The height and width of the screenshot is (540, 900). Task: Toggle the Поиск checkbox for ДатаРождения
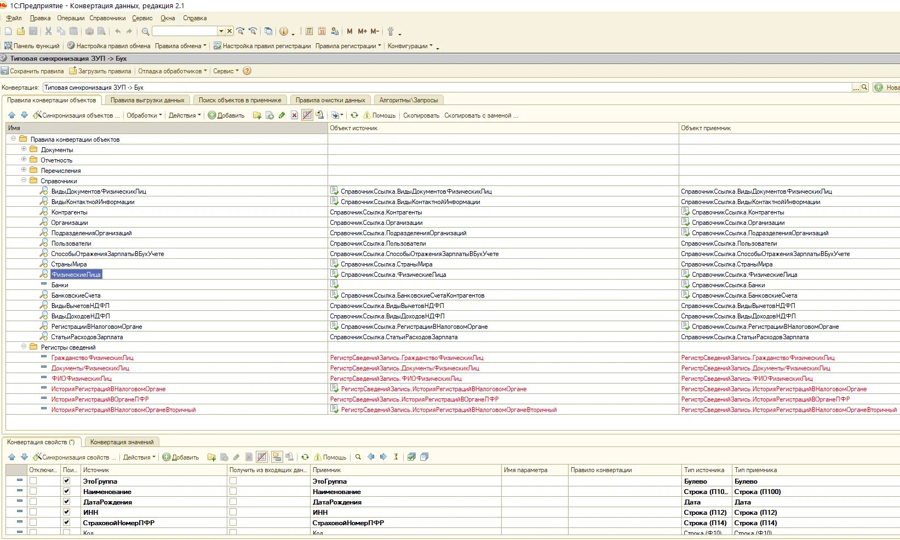point(67,502)
